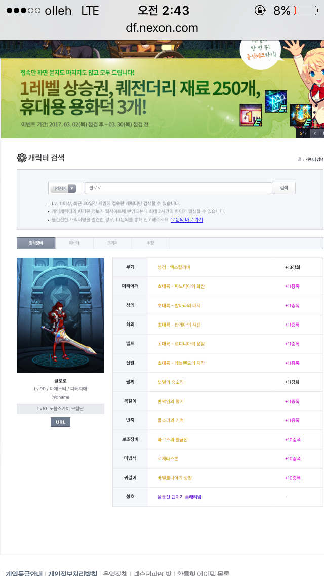Click the character name search field
Screen dimensions: 324x576
(178, 188)
